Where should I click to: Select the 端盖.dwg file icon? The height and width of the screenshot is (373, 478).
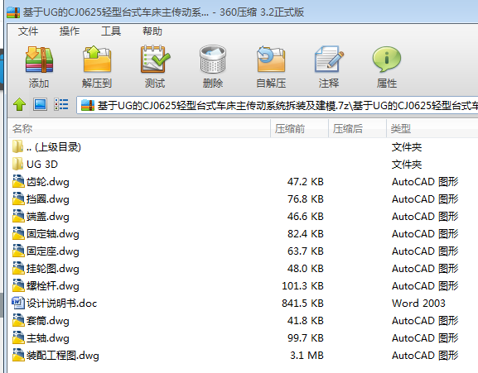coord(18,217)
